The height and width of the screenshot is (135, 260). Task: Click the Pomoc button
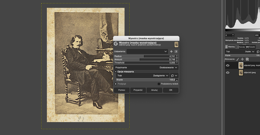(122, 90)
